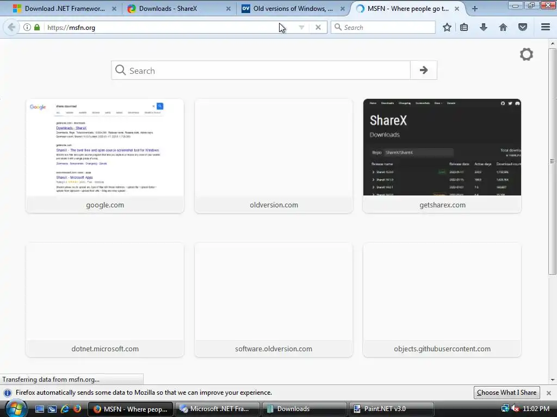Image resolution: width=557 pixels, height=417 pixels.
Task: Open the Downloads arrow icon in toolbar
Action: click(x=484, y=27)
